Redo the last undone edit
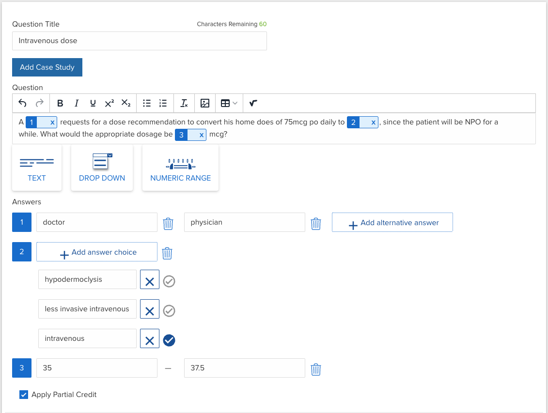This screenshot has height=413, width=548. [40, 103]
